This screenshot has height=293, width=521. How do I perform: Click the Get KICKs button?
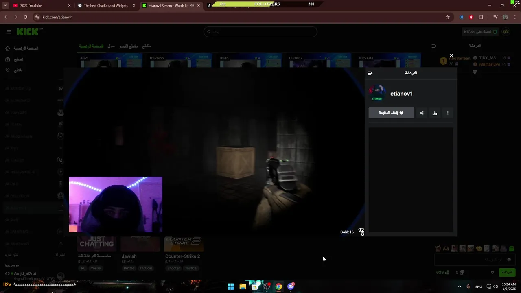(x=481, y=32)
